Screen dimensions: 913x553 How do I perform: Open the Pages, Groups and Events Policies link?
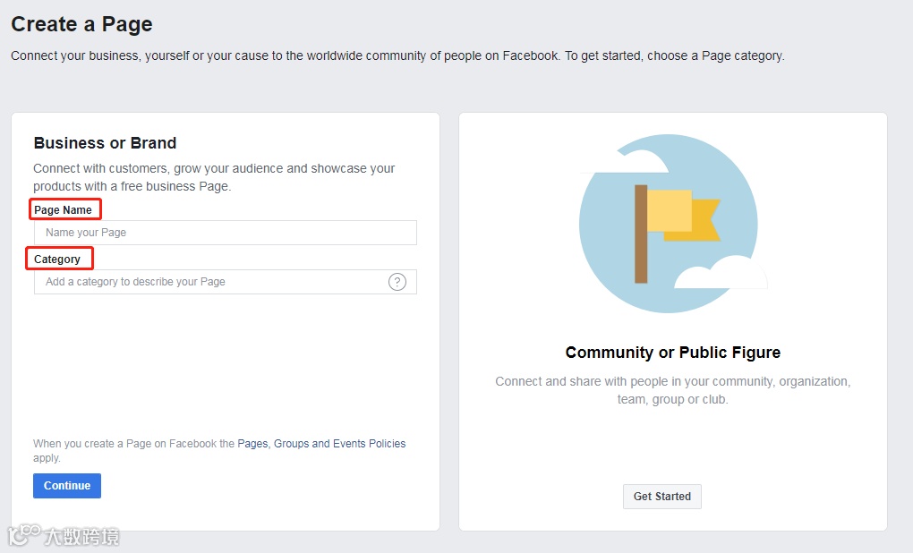(321, 444)
